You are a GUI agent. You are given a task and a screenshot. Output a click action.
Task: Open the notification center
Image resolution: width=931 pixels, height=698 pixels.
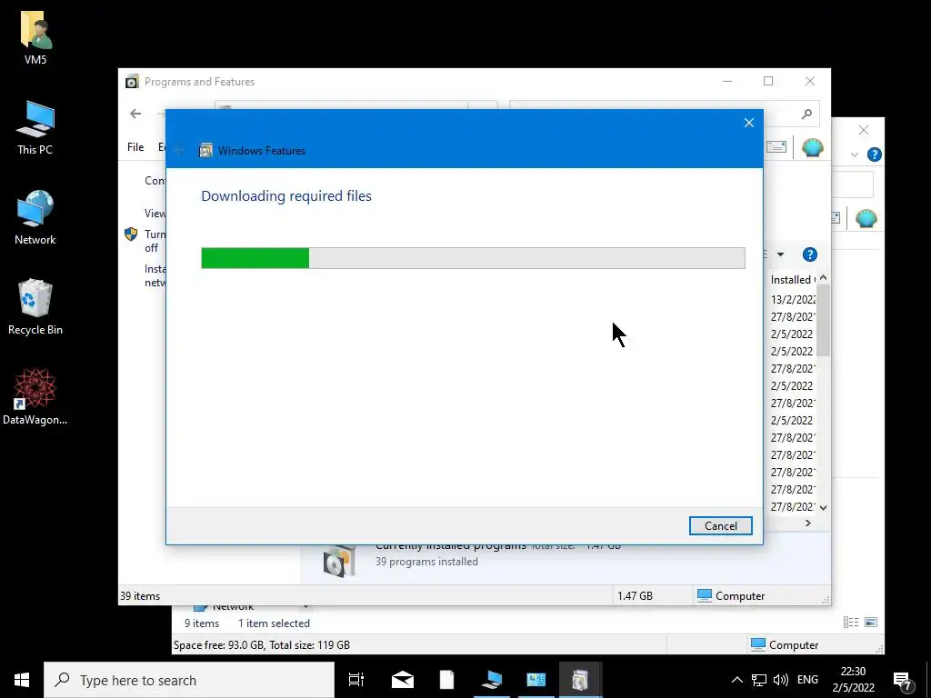pos(904,681)
